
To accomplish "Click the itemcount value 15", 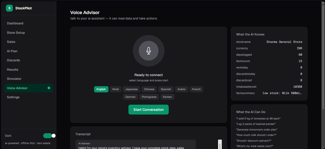I will (300, 61).
